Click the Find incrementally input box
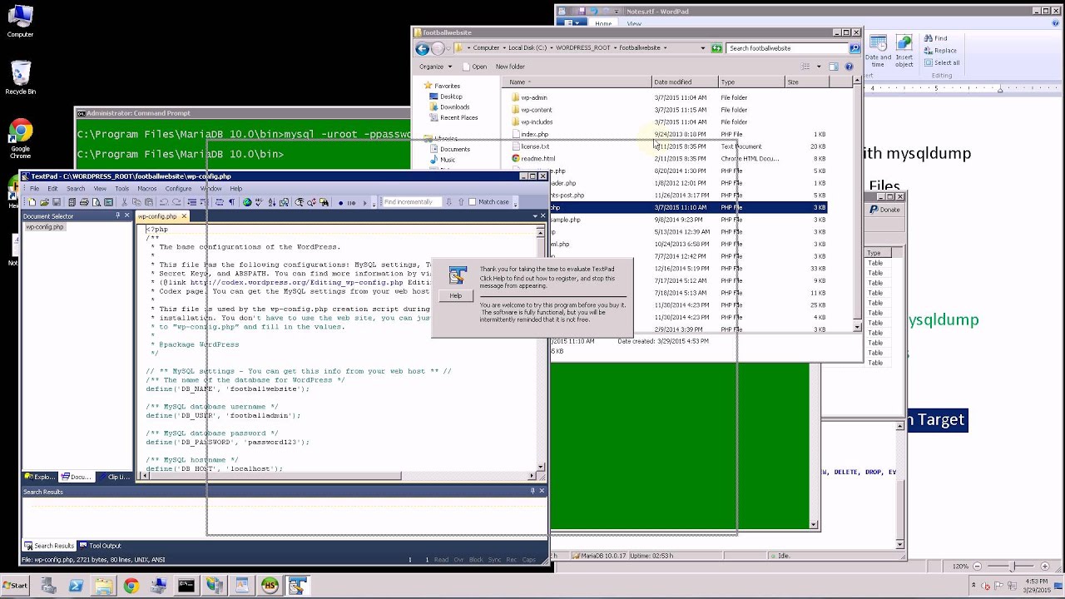Viewport: 1065px width, 599px height. click(x=412, y=202)
